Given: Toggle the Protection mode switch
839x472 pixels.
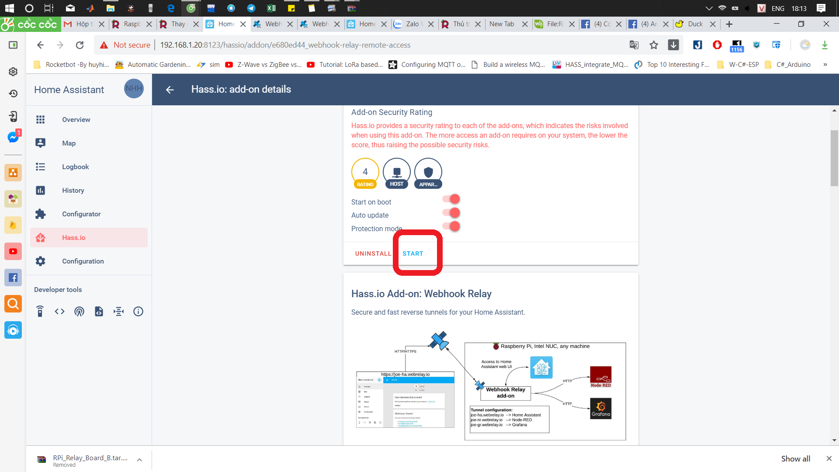Looking at the screenshot, I should tap(451, 226).
